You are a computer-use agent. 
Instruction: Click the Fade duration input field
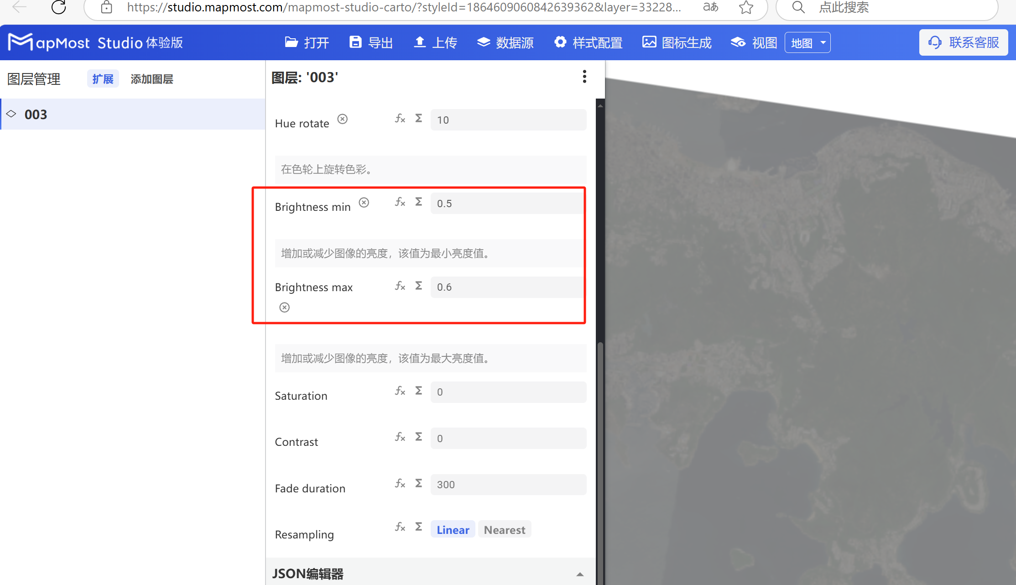click(508, 484)
